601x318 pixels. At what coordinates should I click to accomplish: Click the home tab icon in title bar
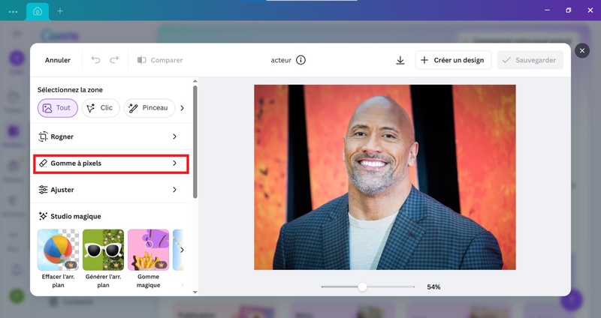pyautogui.click(x=38, y=11)
